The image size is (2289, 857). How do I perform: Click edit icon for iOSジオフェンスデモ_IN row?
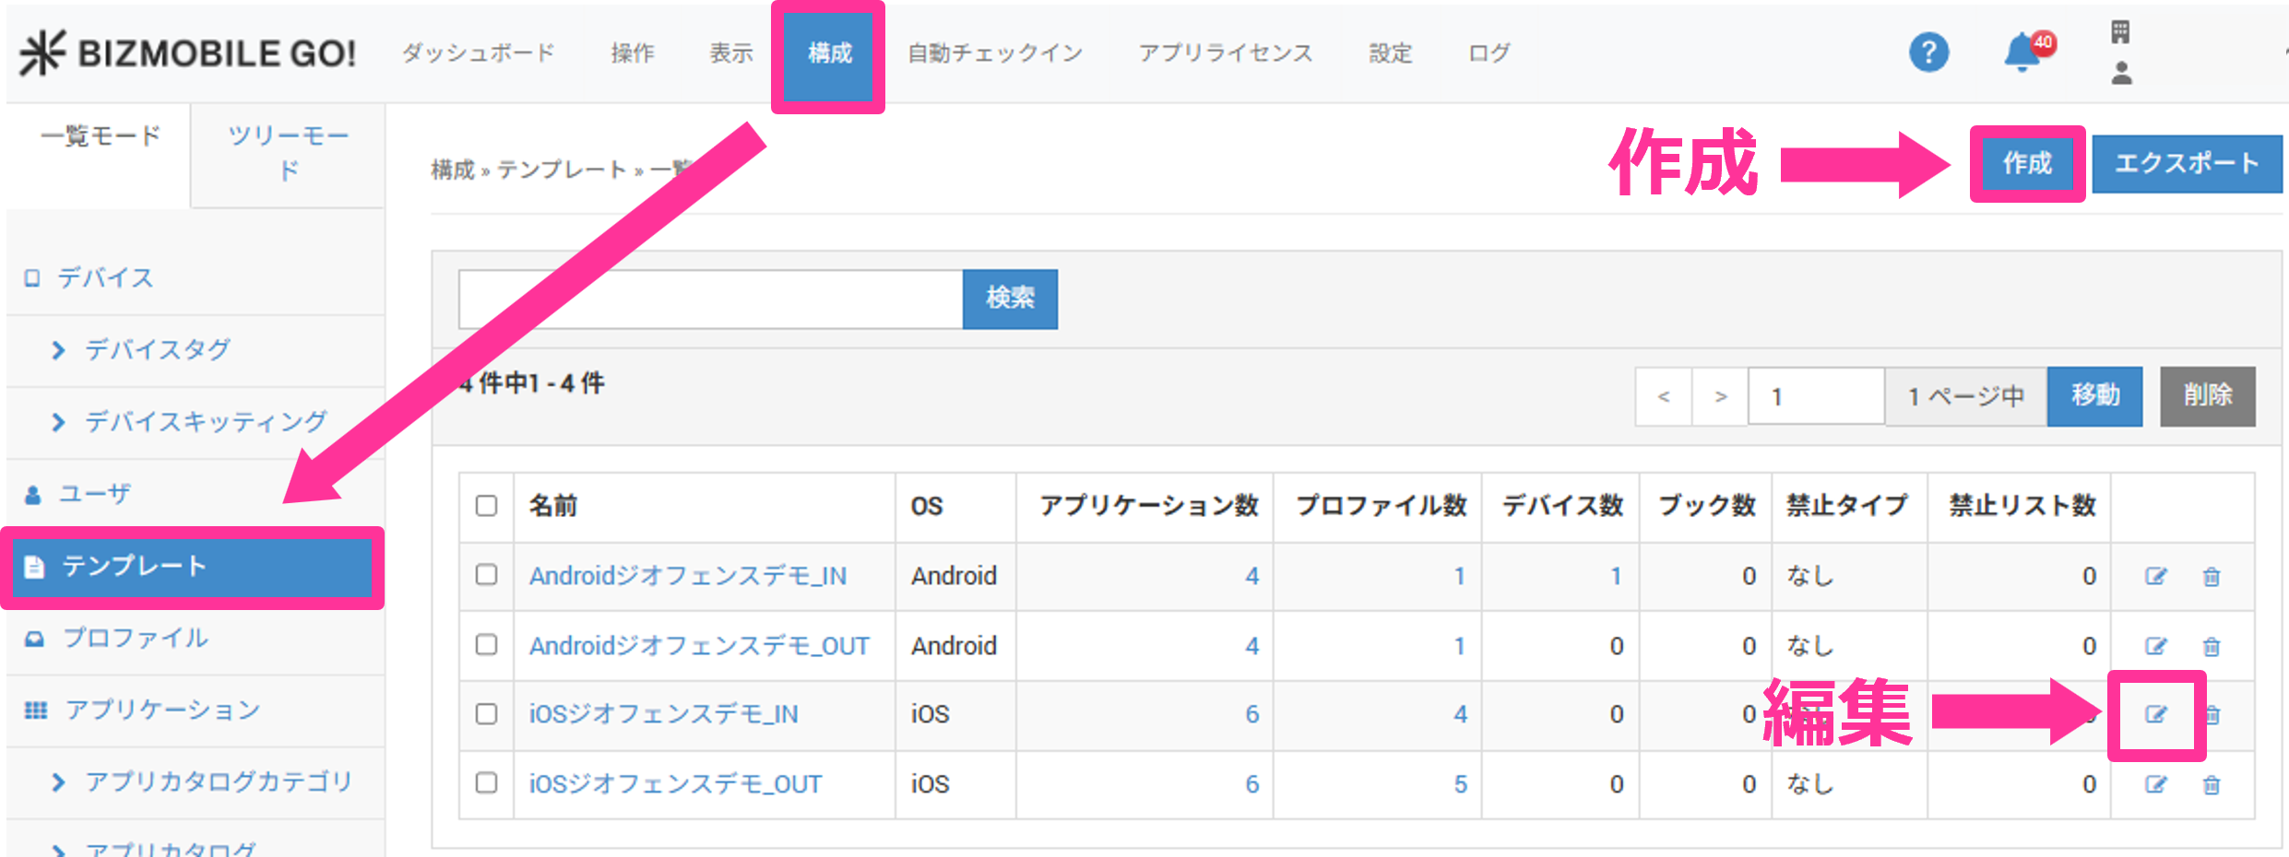tap(2155, 715)
